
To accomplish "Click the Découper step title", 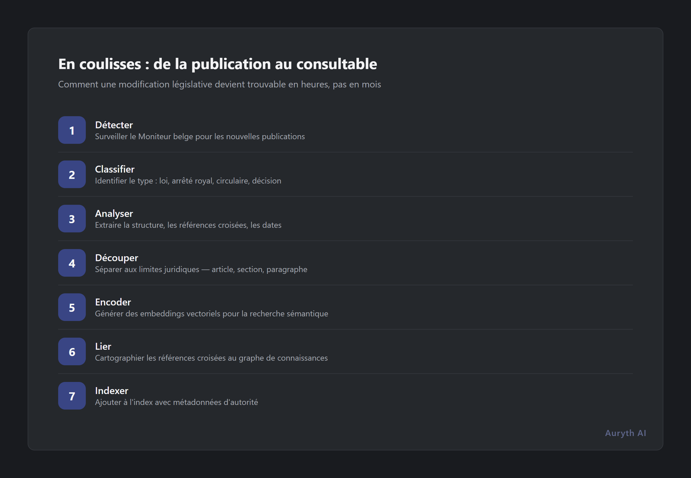I will [117, 258].
